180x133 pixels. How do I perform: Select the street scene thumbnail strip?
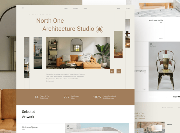38,53
